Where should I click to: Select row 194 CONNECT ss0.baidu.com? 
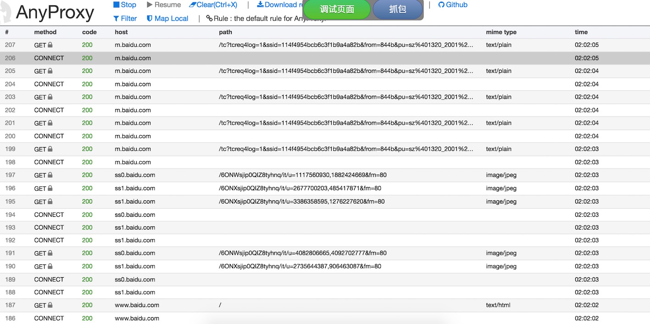pyautogui.click(x=325, y=214)
